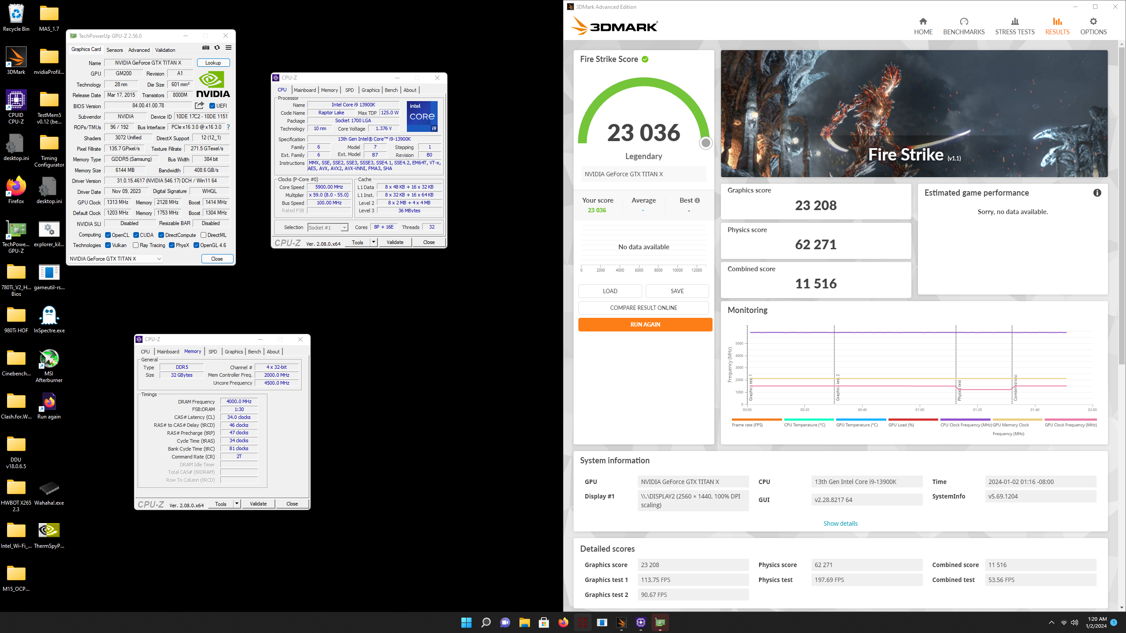Toggle OpenCL checkbox

coord(108,235)
